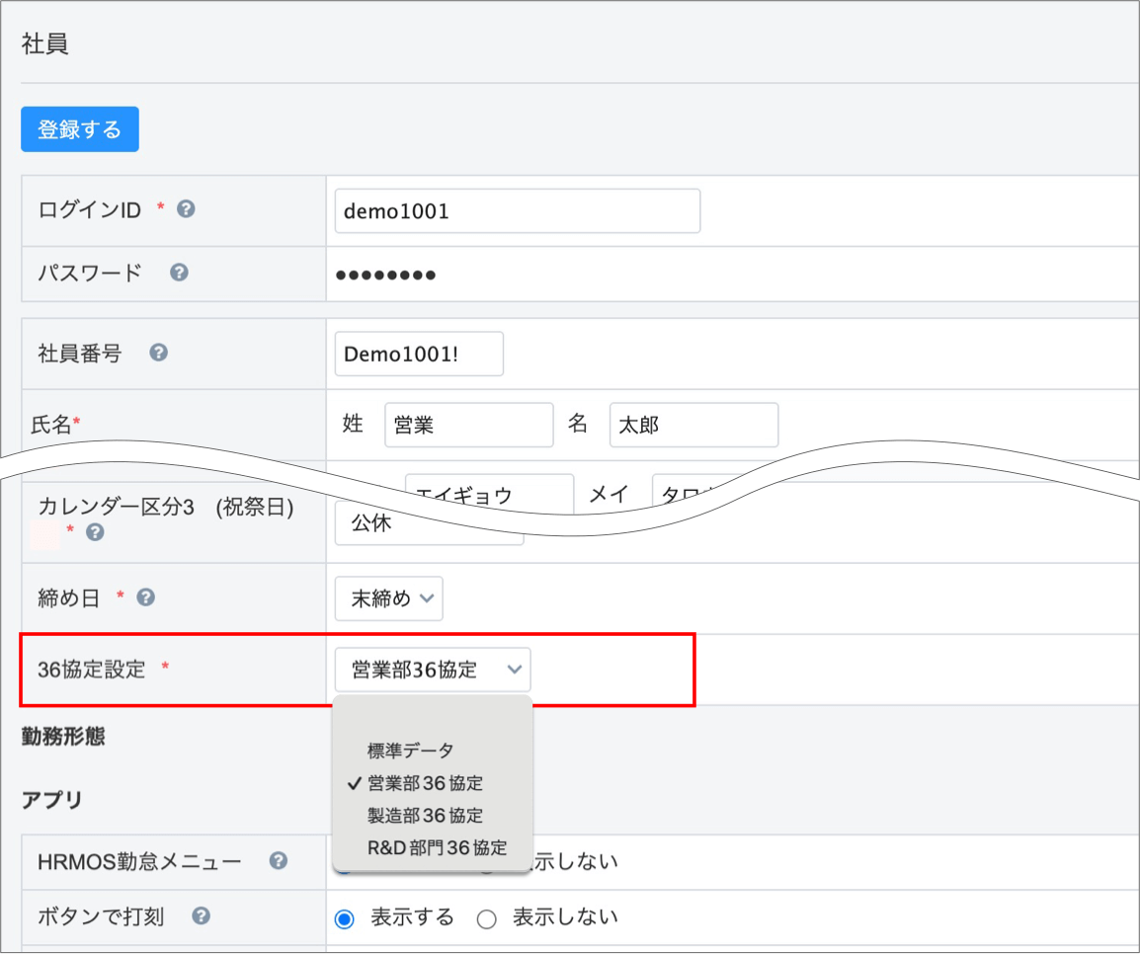1140x954 pixels.
Task: Select 表示しない for ボタンで打刻
Action: [486, 918]
